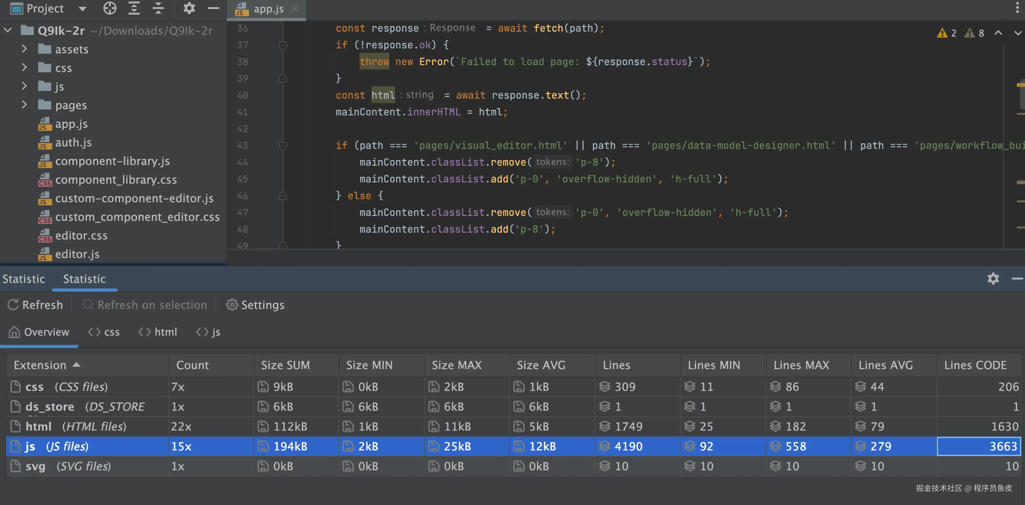Open the Statistic Settings button

coord(255,305)
